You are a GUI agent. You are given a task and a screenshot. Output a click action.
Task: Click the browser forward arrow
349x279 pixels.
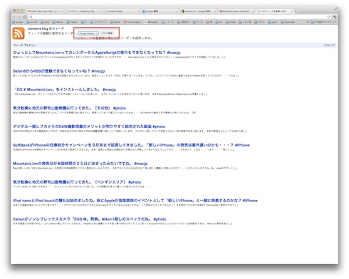point(20,17)
